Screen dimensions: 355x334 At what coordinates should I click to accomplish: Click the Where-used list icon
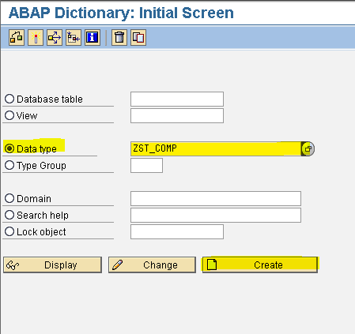pyautogui.click(x=55, y=38)
